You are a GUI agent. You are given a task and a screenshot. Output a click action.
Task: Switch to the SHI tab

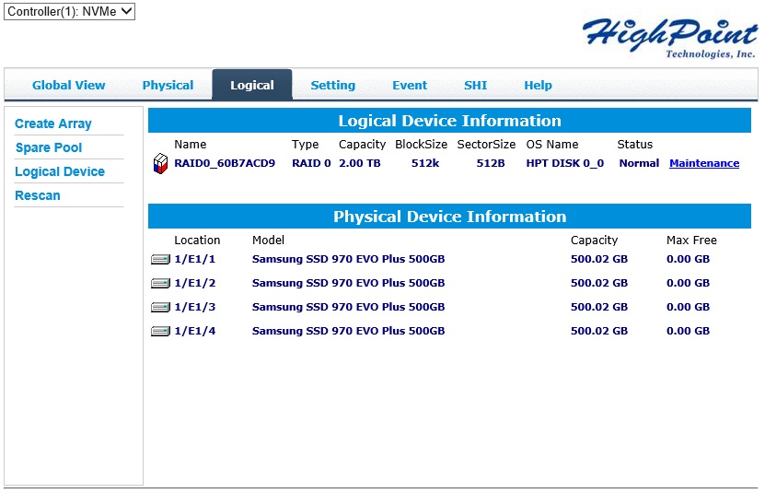click(x=475, y=85)
